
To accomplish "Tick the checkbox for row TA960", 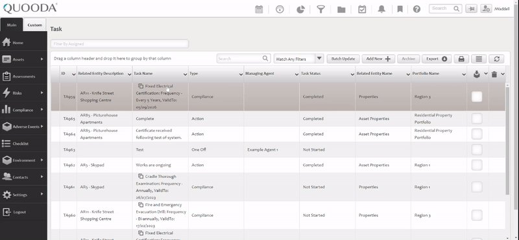I will (477, 215).
